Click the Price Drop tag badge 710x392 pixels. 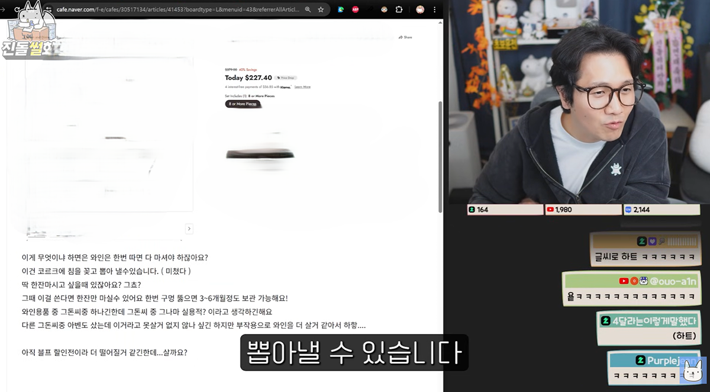tap(286, 78)
